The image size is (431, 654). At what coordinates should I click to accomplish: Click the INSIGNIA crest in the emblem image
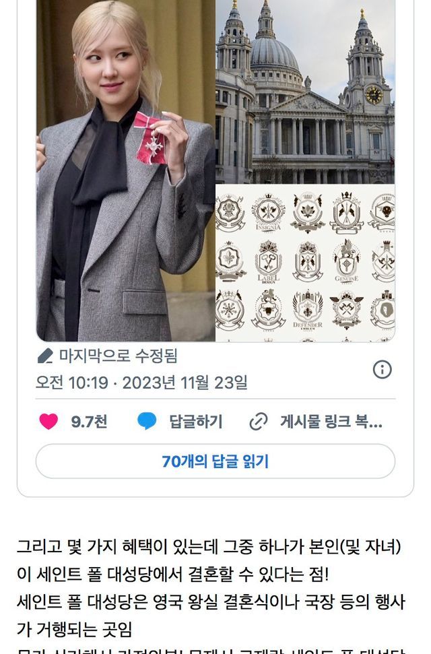pos(268,213)
